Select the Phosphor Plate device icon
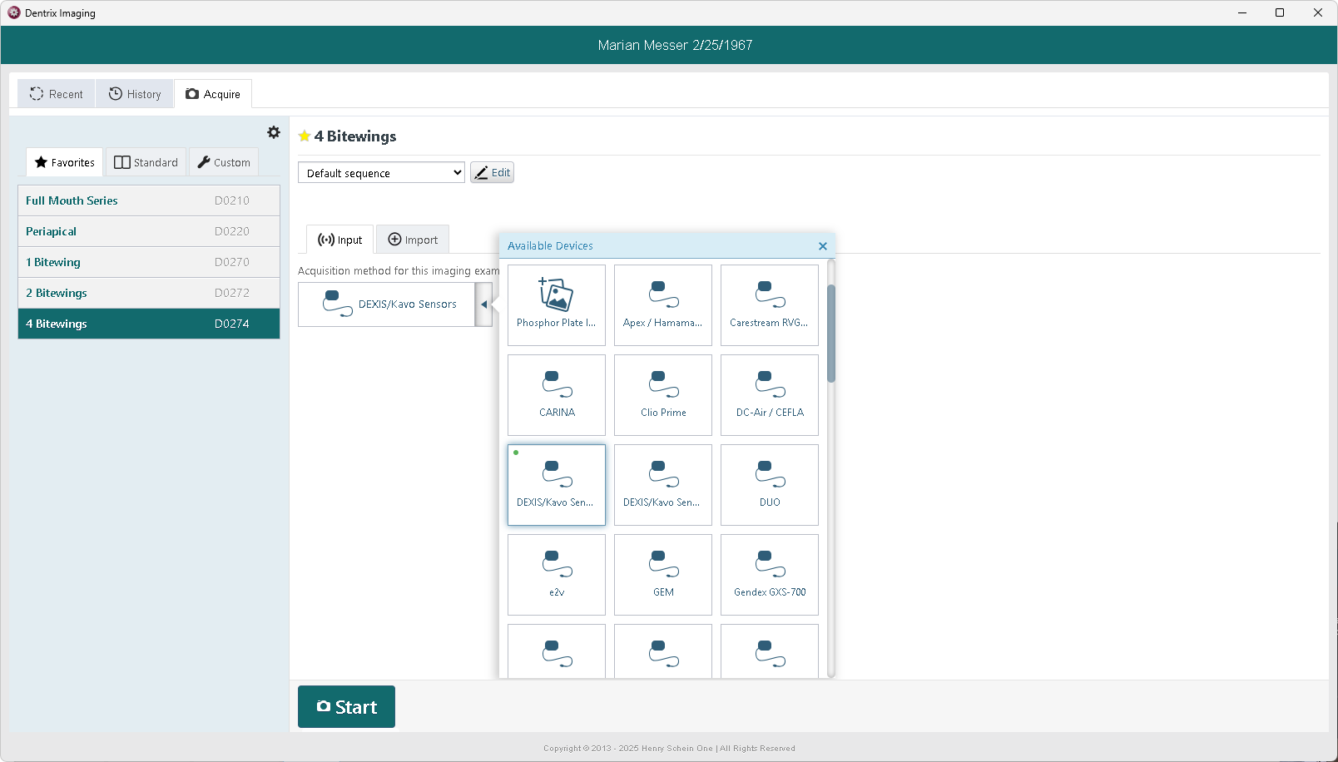Viewport: 1338px width, 762px height. (556, 304)
